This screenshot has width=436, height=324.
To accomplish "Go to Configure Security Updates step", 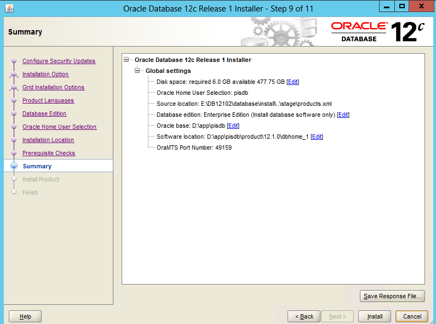I will click(x=59, y=61).
